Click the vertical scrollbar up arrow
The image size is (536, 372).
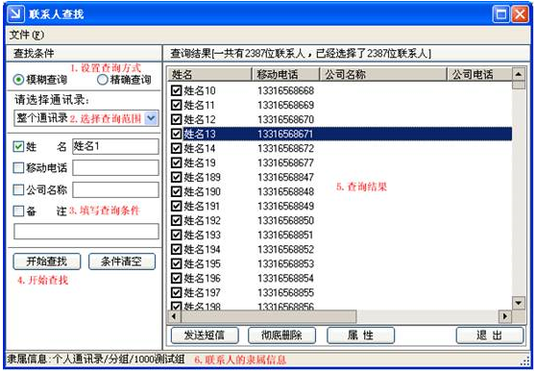click(519, 74)
